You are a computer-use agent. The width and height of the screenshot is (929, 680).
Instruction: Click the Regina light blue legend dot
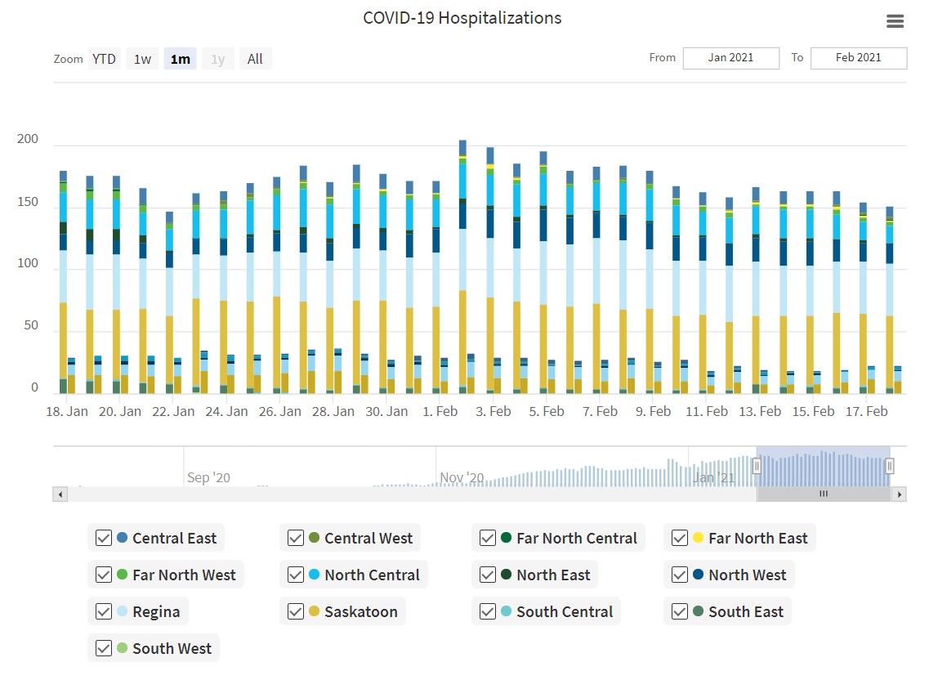[122, 611]
